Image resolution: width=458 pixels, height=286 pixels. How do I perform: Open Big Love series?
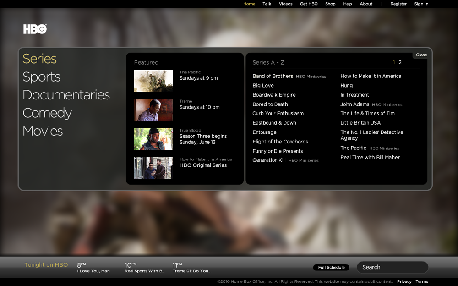point(263,85)
